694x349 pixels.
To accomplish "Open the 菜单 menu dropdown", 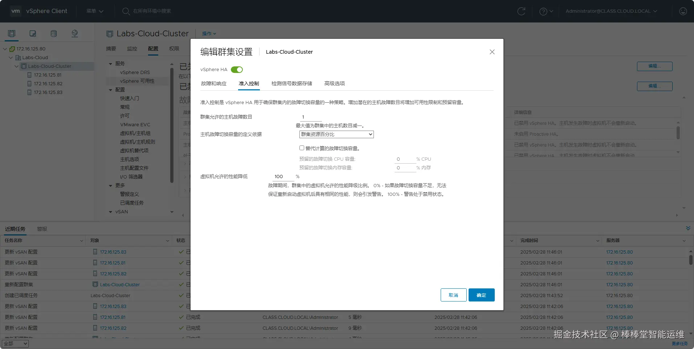I will click(x=95, y=11).
